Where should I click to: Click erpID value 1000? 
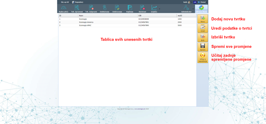[x=180, y=19]
